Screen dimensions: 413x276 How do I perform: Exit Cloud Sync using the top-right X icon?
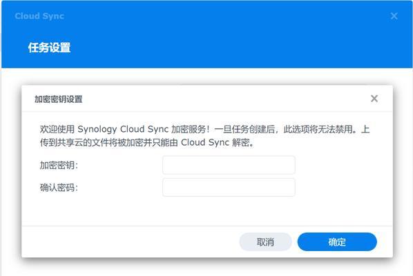[x=394, y=16]
